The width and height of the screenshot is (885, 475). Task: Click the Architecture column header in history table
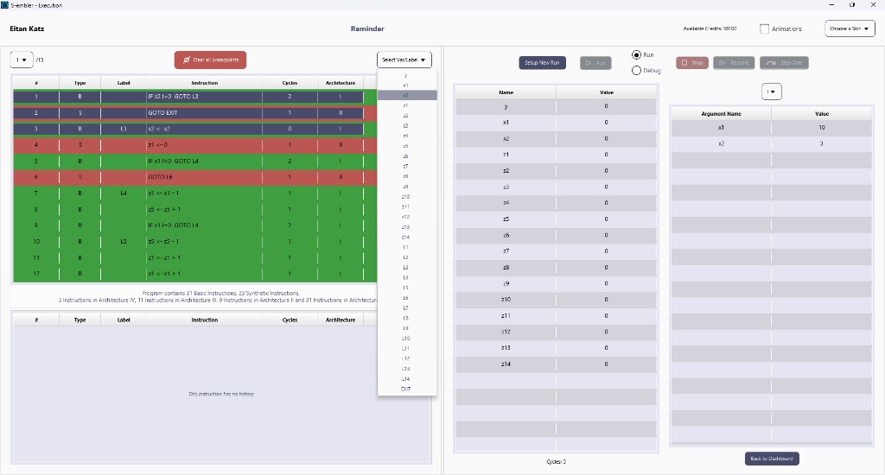[x=341, y=320]
